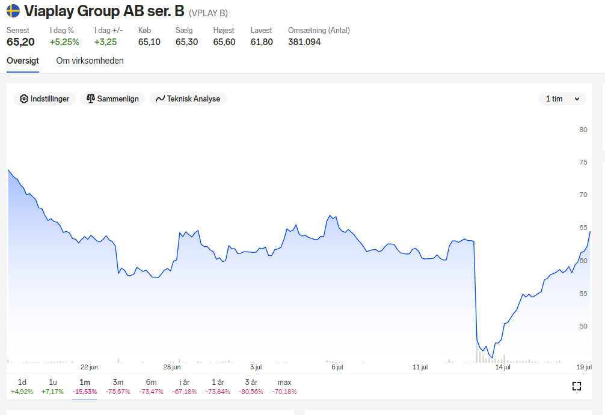Open the 1 tim interval dropdown
Viewport: 605px width, 415px height.
[562, 99]
